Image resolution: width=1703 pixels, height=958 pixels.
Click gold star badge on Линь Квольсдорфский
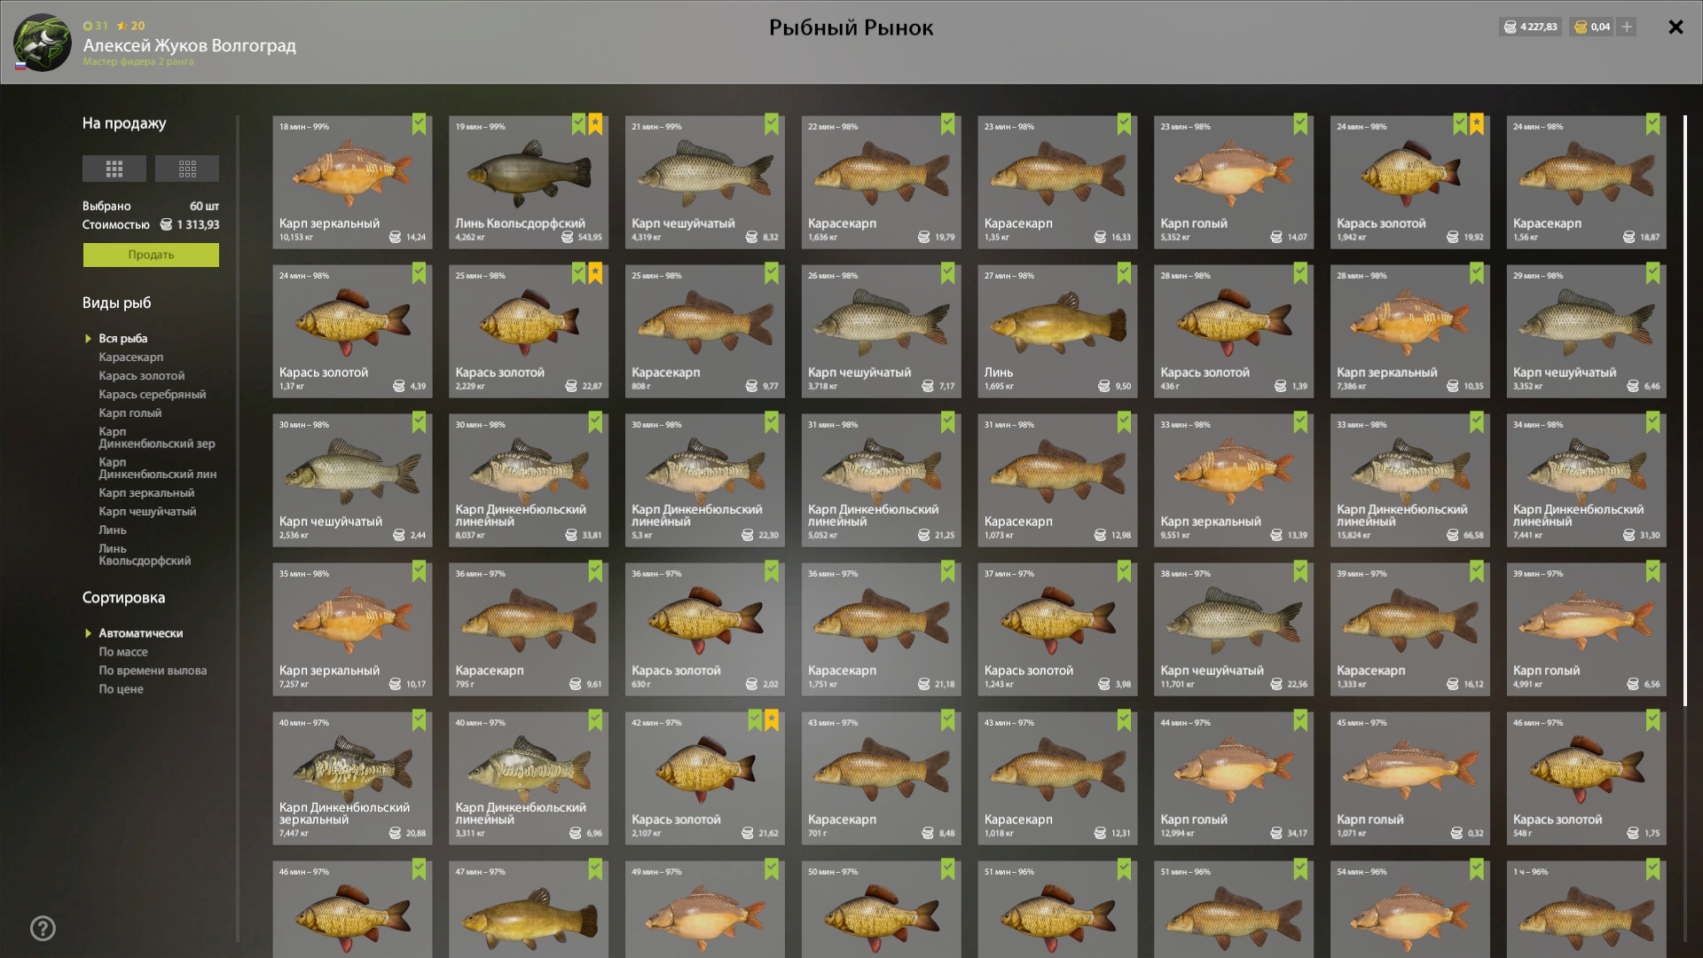coord(595,124)
